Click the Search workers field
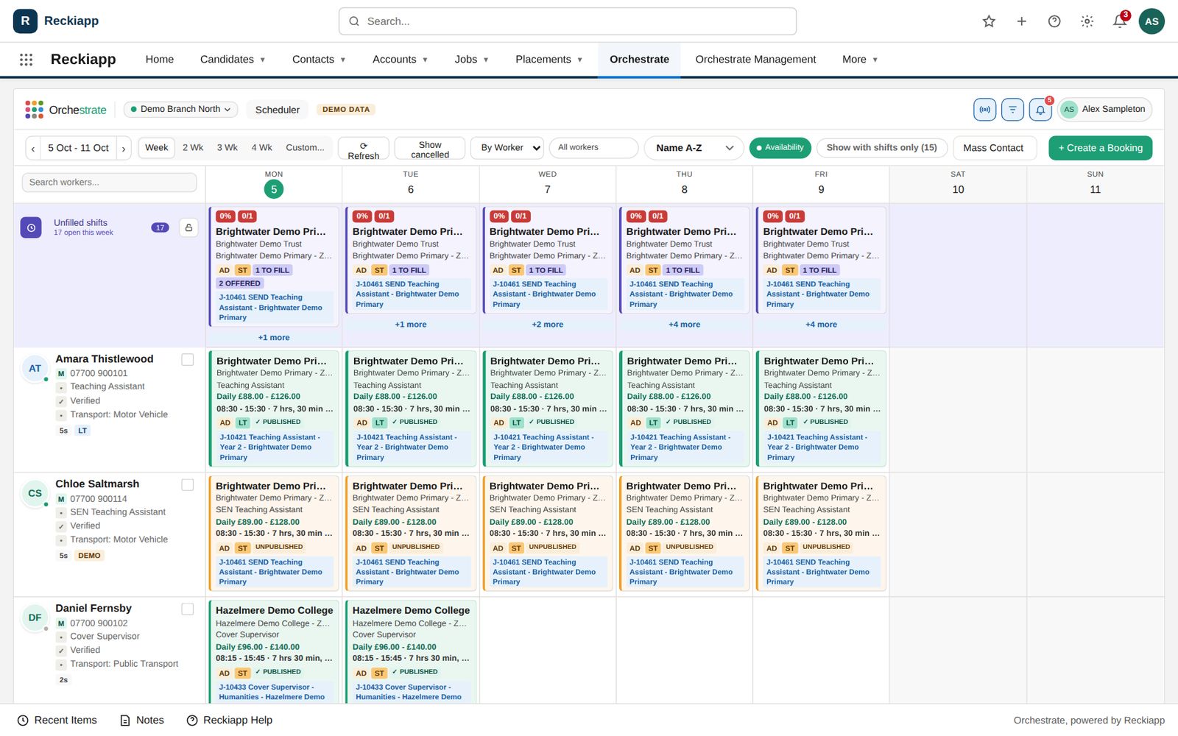1178x736 pixels. (110, 183)
